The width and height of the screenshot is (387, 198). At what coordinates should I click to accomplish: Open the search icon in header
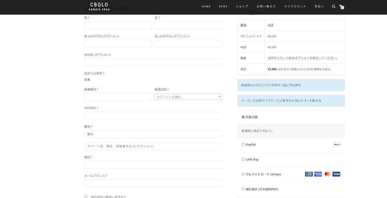(x=333, y=6)
